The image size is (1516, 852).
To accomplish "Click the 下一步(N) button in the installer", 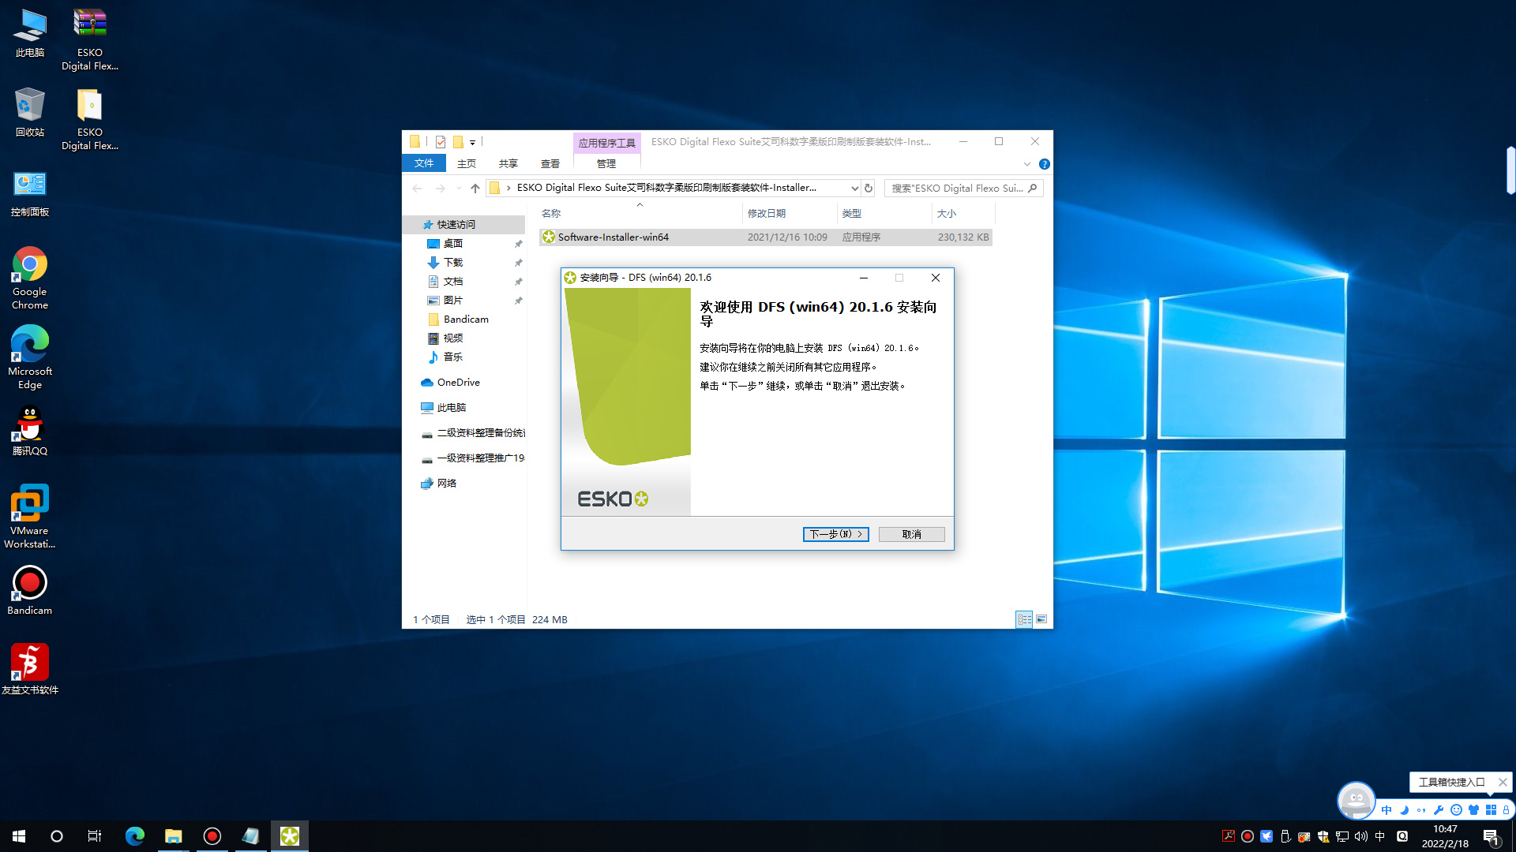I will point(835,534).
